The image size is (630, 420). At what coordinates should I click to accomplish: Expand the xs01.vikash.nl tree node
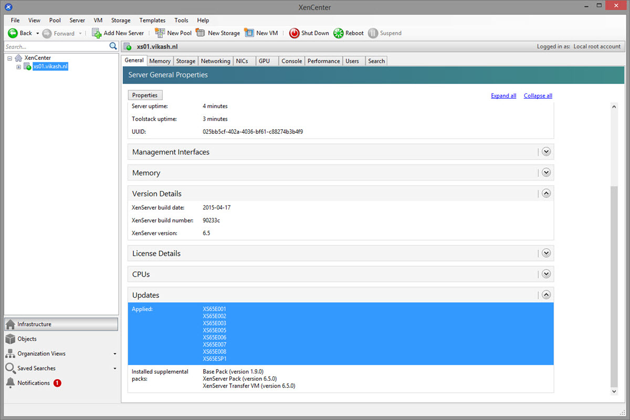pos(18,67)
